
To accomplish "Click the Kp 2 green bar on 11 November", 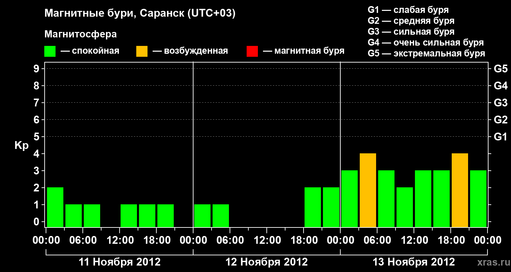I will 55,207.
